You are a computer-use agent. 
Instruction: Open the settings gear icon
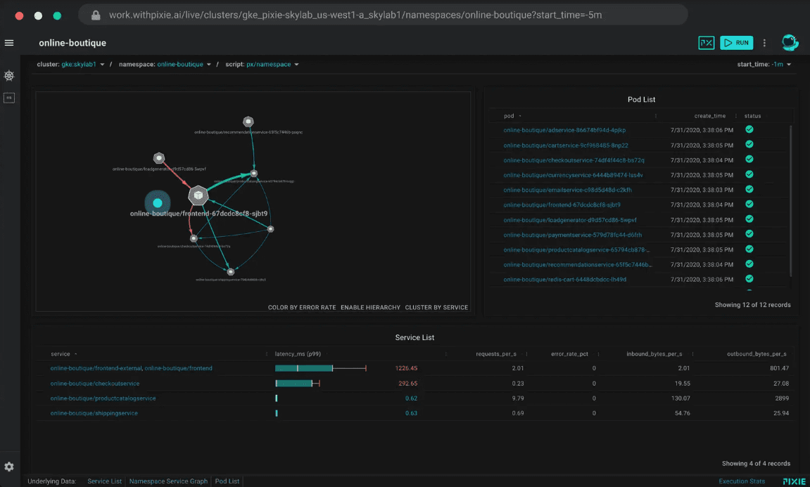point(9,467)
